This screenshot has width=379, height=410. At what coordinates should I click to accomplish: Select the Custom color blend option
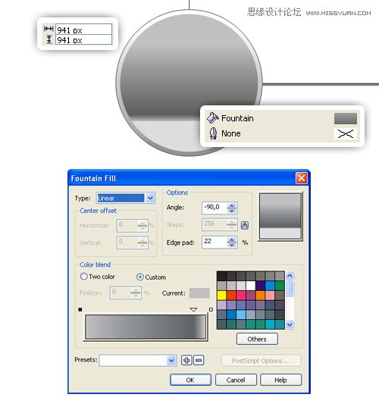(x=140, y=277)
